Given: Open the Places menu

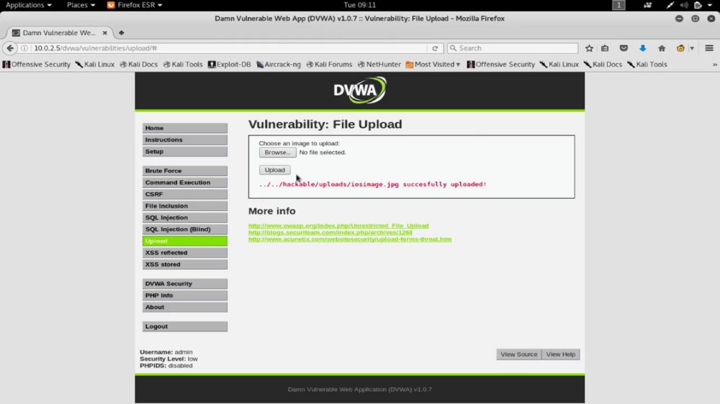Looking at the screenshot, I should pyautogui.click(x=81, y=5).
